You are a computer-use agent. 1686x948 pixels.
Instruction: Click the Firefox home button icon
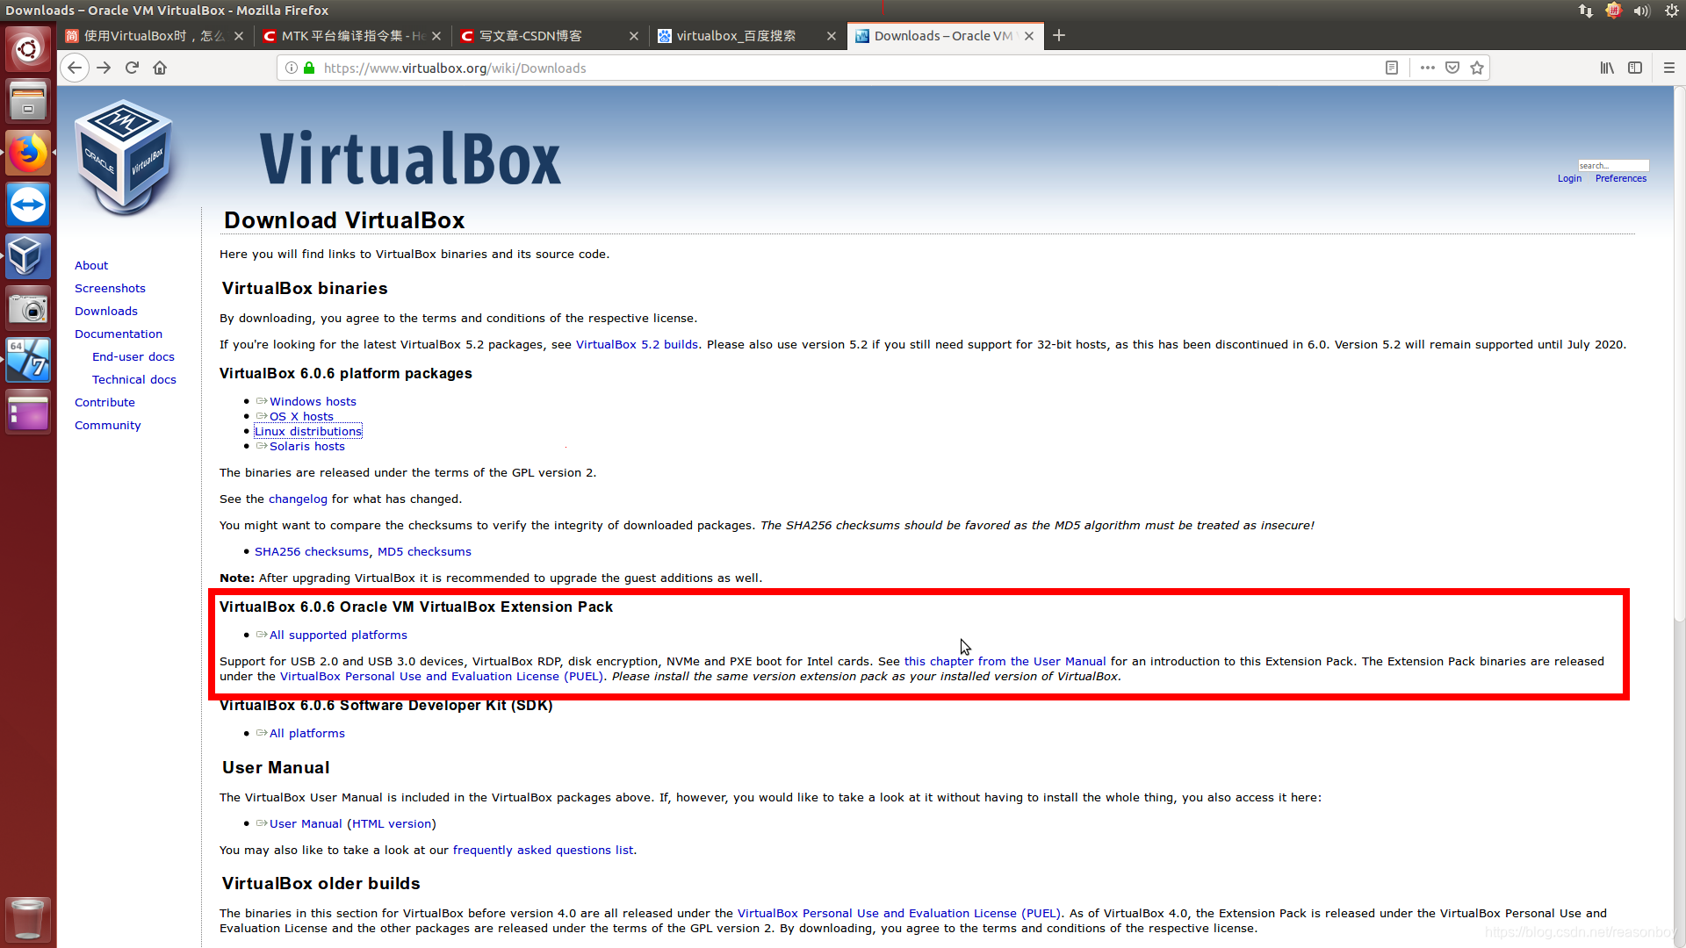point(160,68)
